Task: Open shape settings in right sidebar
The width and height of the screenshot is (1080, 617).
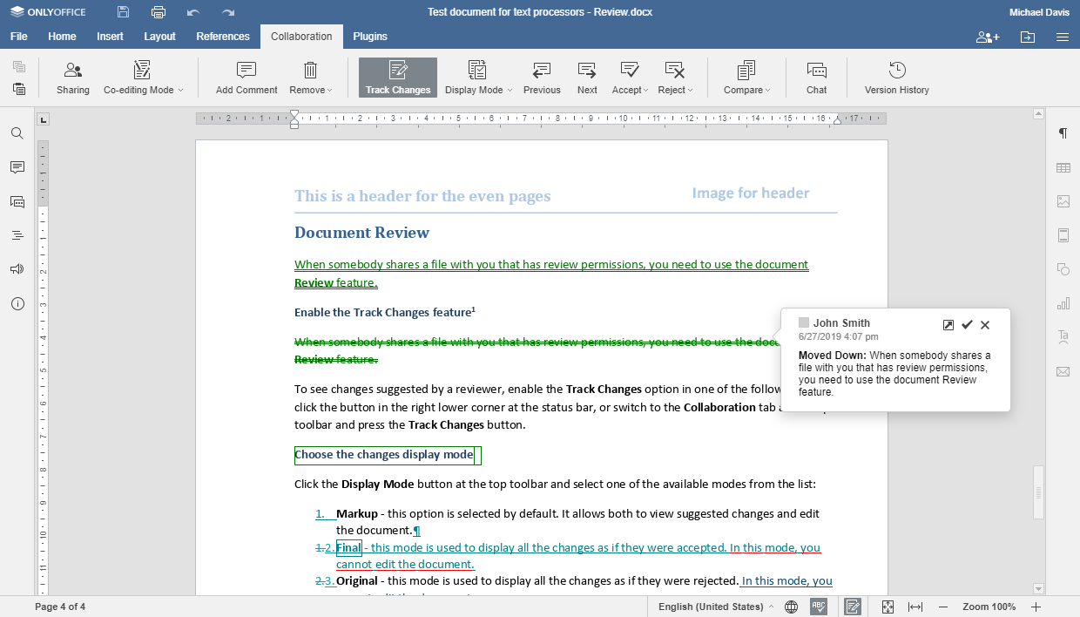Action: tap(1063, 269)
